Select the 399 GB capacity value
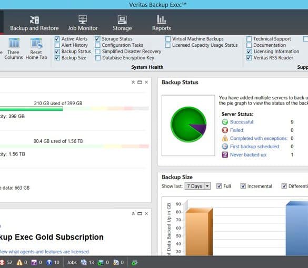This screenshot has height=268, width=308. pos(17,117)
